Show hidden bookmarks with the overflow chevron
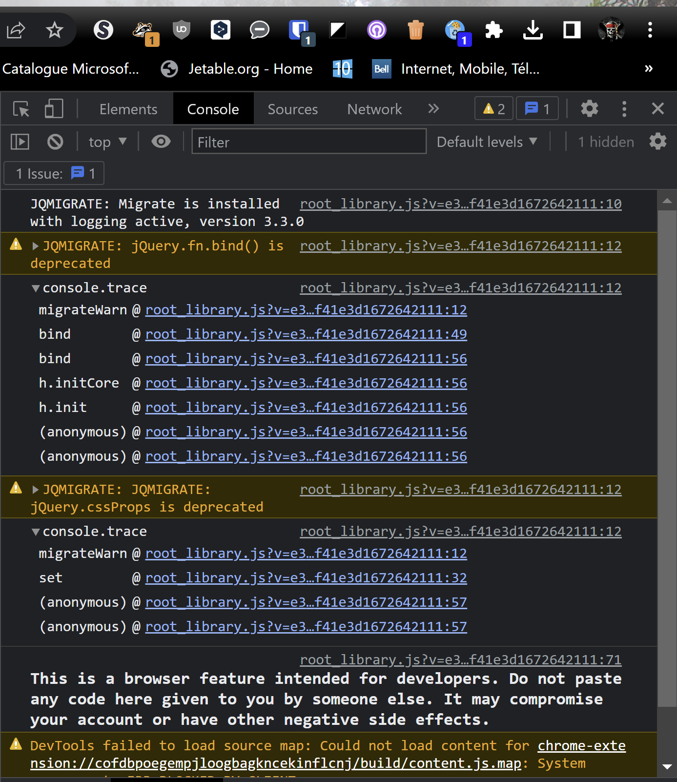This screenshot has height=782, width=677. [649, 68]
